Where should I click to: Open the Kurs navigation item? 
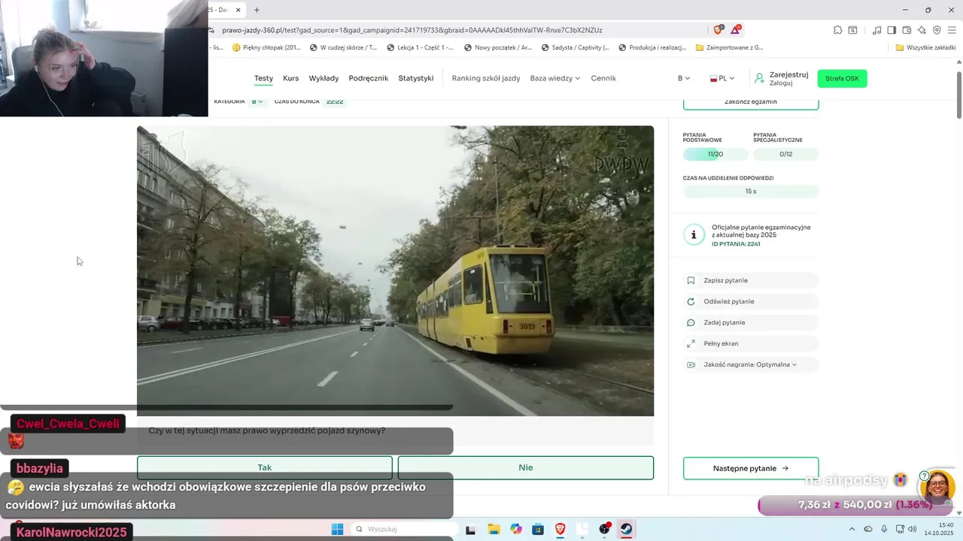tap(290, 78)
